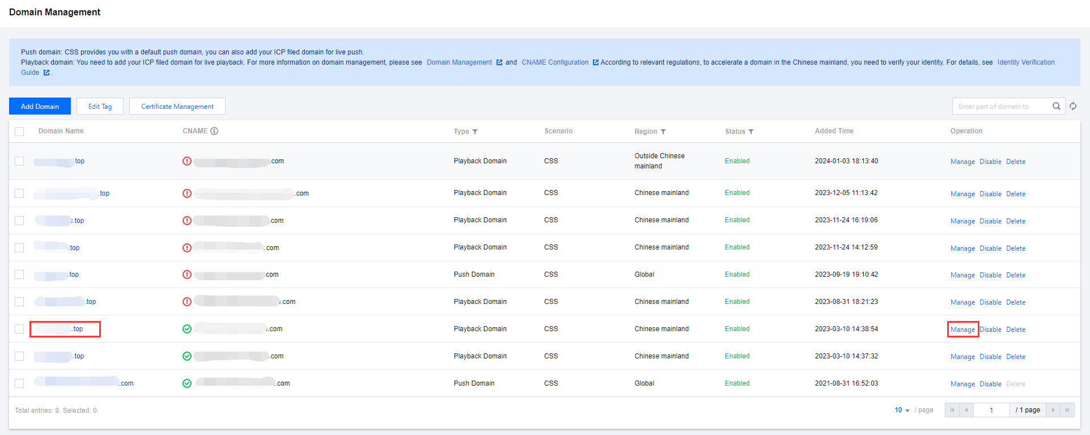
Task: Click the Add Domain button
Action: click(x=40, y=106)
